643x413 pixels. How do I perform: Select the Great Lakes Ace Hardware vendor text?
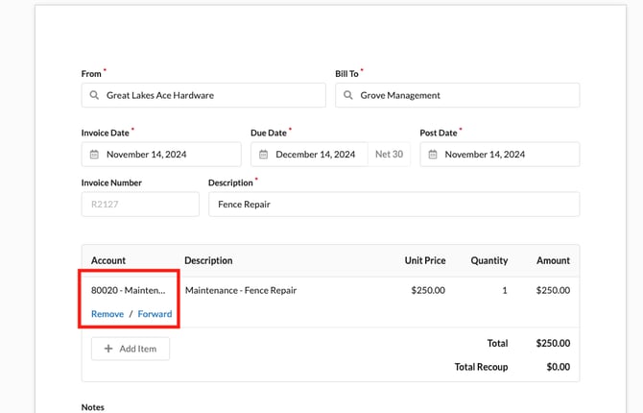(x=160, y=96)
